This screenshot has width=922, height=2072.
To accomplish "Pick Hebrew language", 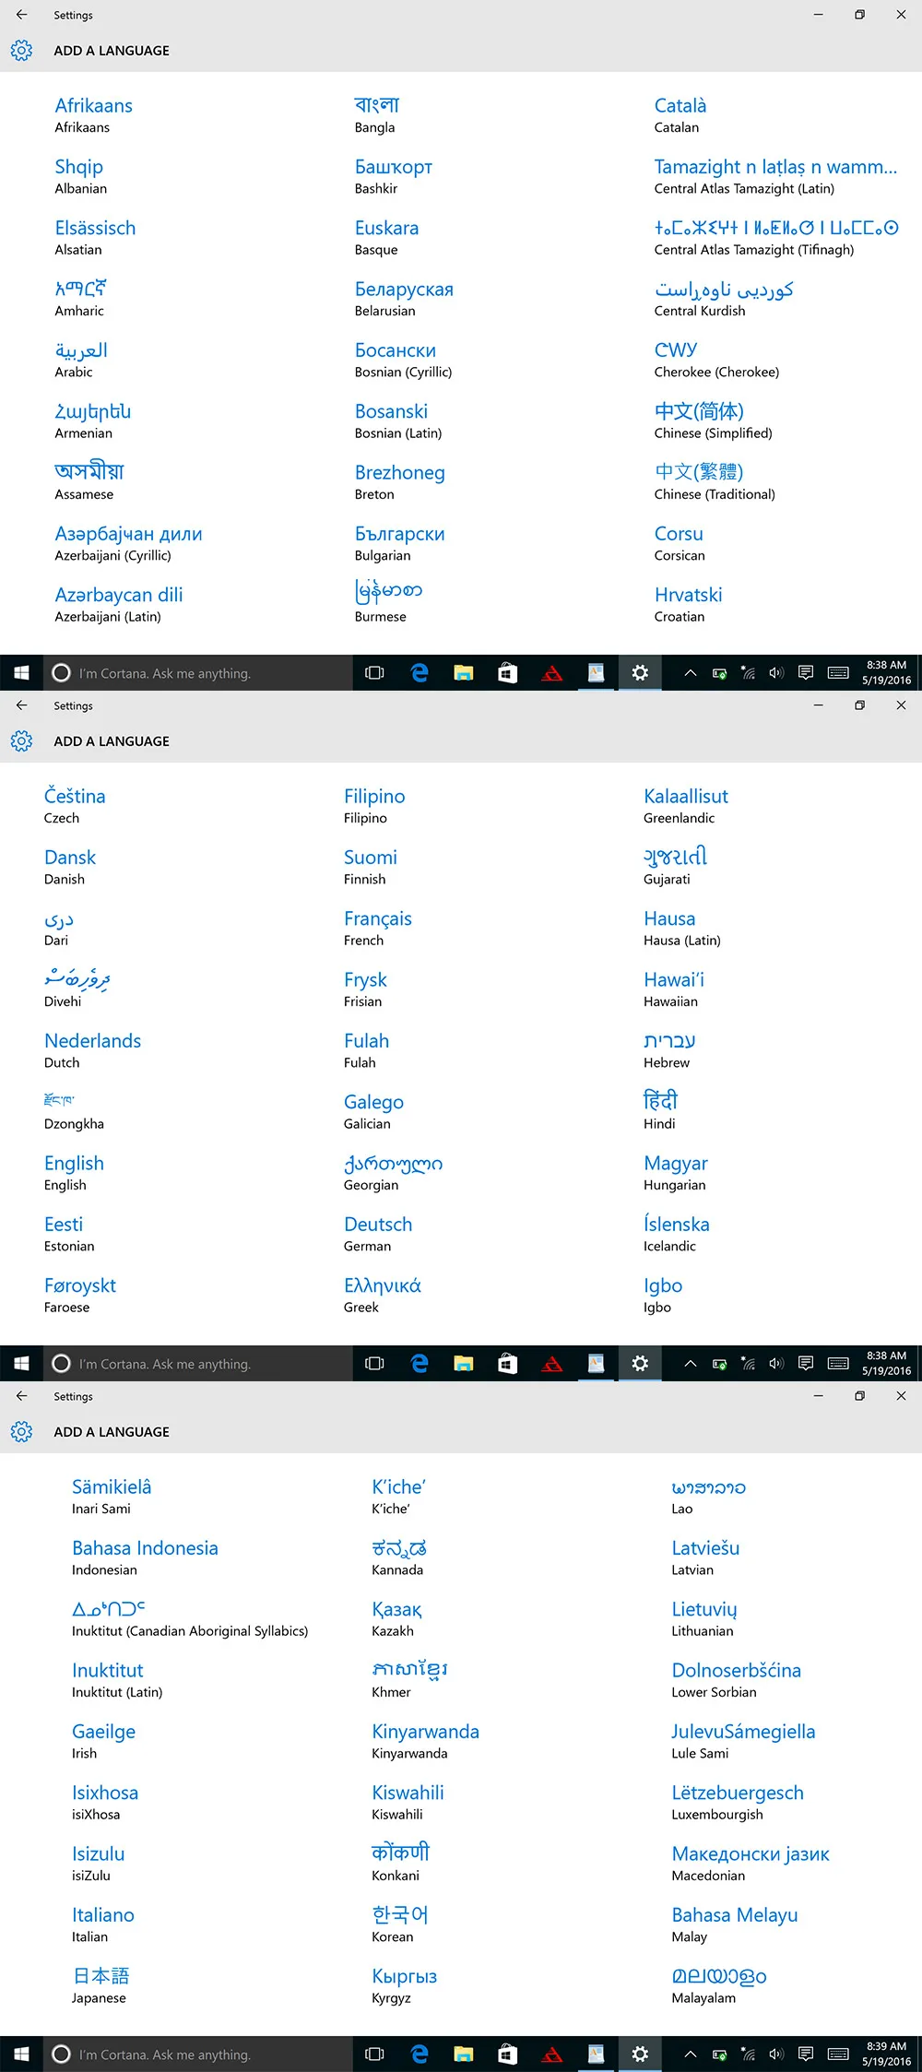I will (669, 1050).
